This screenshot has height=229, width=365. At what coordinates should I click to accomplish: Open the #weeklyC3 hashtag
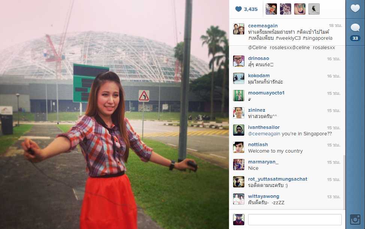tap(288, 38)
